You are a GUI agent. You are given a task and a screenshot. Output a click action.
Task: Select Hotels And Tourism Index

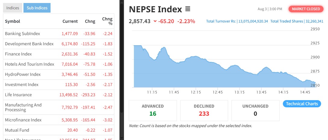pyautogui.click(x=29, y=64)
